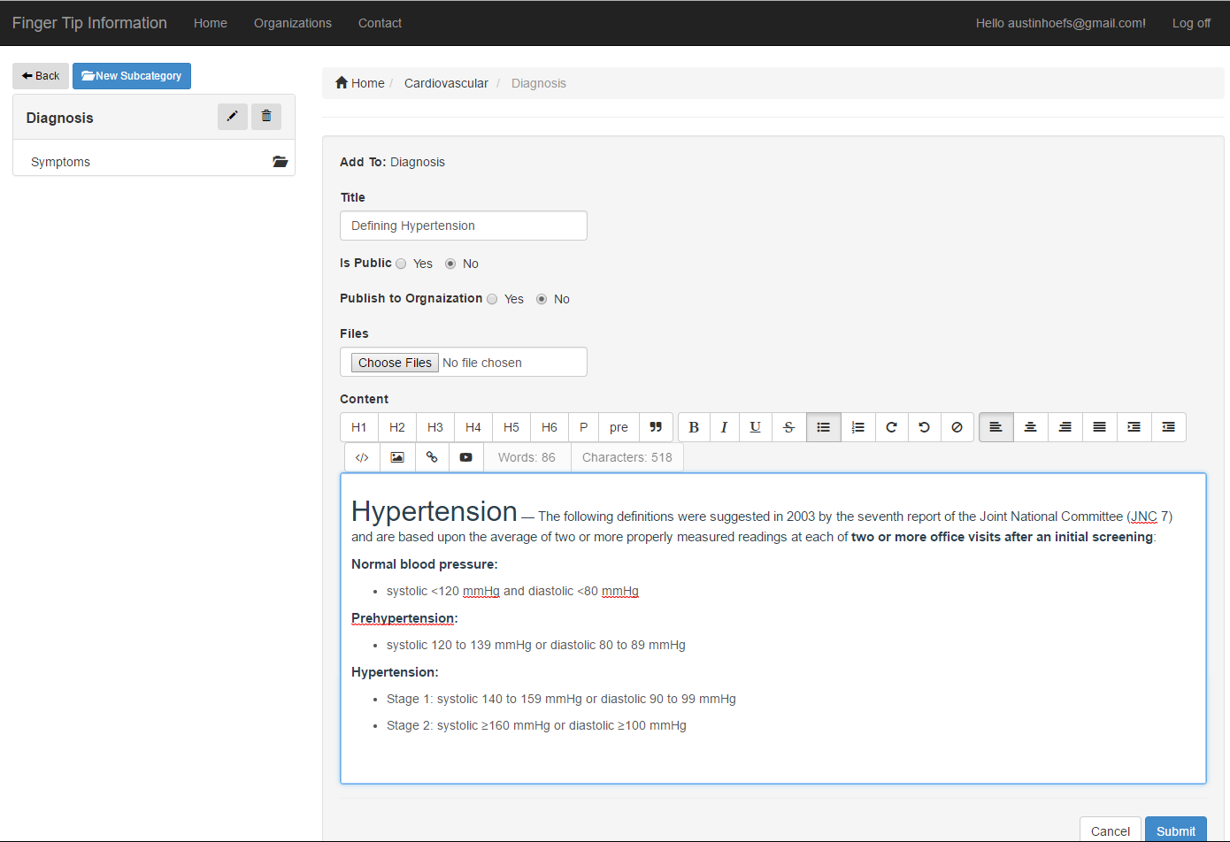Insert a YouTube video into content
The width and height of the screenshot is (1230, 842).
[465, 457]
